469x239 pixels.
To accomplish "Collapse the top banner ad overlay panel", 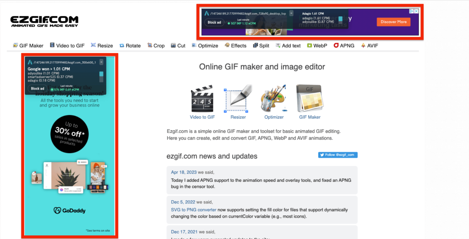I will click(291, 13).
